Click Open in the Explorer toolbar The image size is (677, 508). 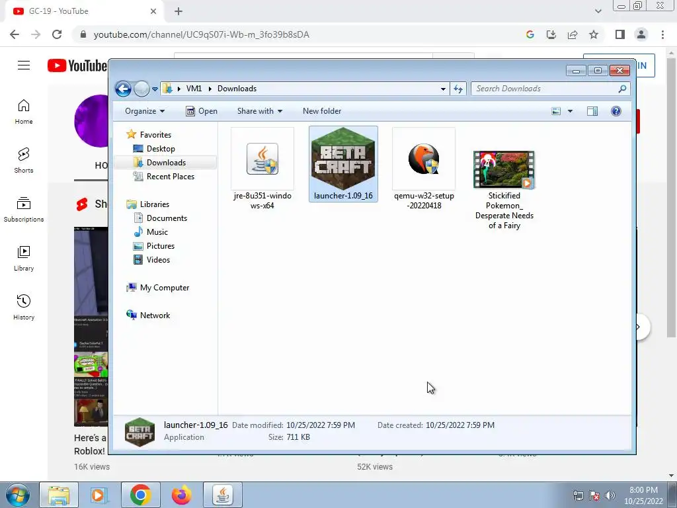(x=202, y=111)
